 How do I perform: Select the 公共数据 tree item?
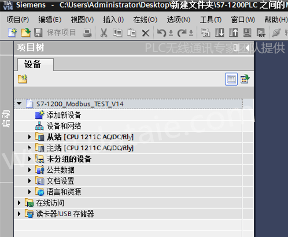click(60, 170)
